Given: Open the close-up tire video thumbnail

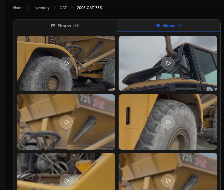Looking at the screenshot, I should 168,122.
